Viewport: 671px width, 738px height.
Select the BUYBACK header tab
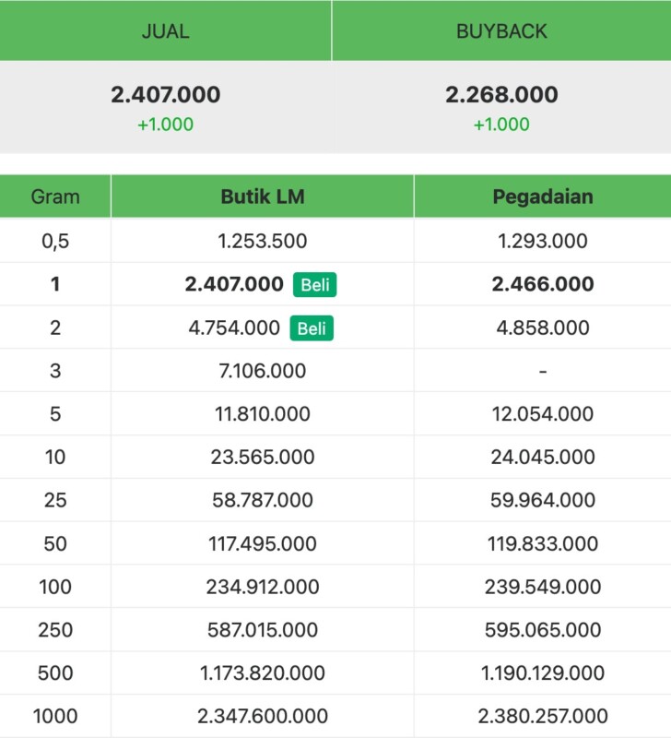501,31
